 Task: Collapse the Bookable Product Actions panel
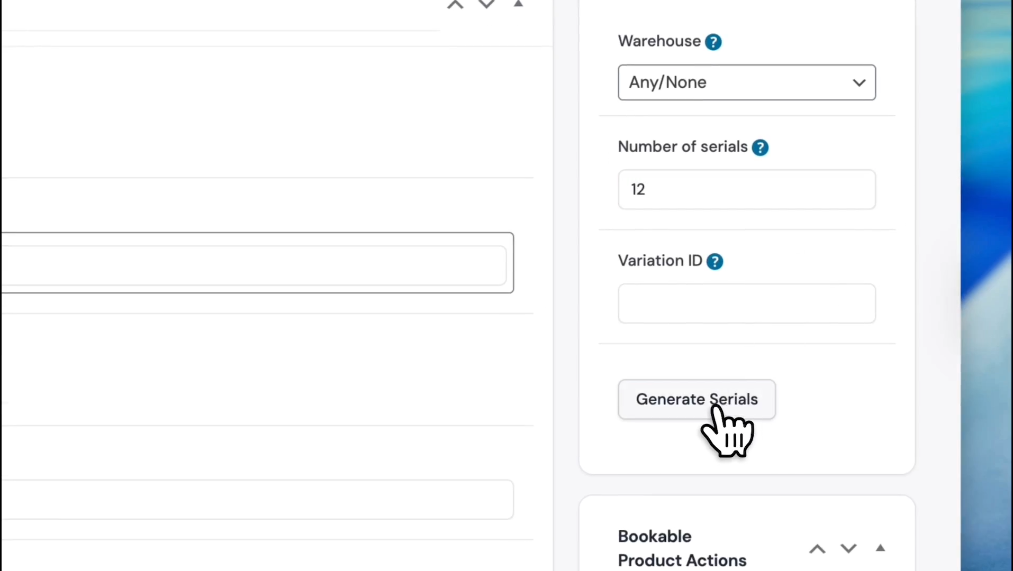tap(880, 548)
